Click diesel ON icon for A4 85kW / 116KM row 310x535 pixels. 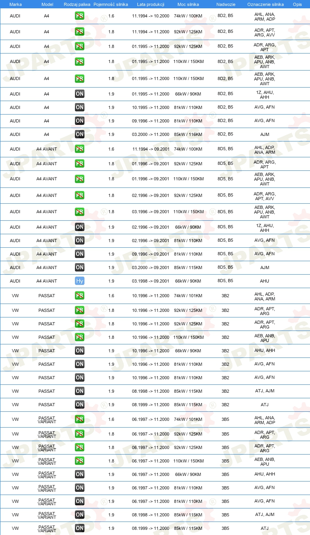[x=80, y=134]
